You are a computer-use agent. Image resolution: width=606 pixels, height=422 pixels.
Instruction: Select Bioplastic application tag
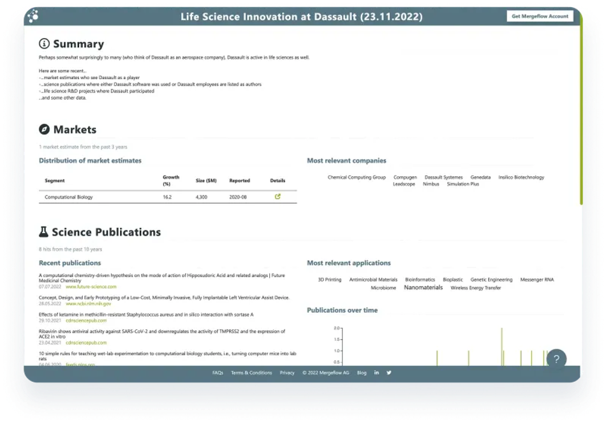[x=452, y=280]
